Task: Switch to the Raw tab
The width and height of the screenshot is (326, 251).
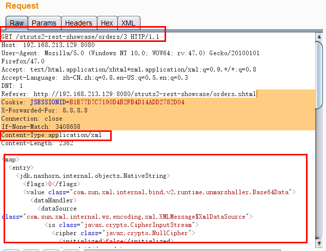Action: (16, 23)
